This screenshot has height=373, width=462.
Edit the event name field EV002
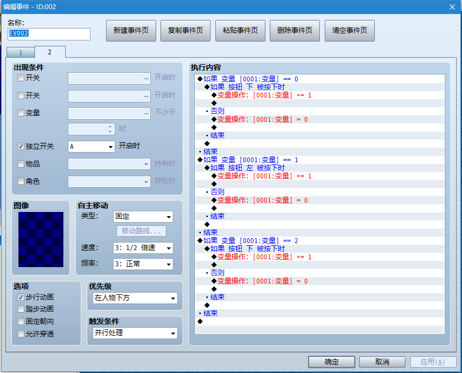[49, 34]
